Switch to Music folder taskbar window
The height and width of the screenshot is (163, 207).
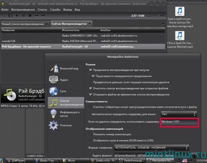click(x=75, y=161)
